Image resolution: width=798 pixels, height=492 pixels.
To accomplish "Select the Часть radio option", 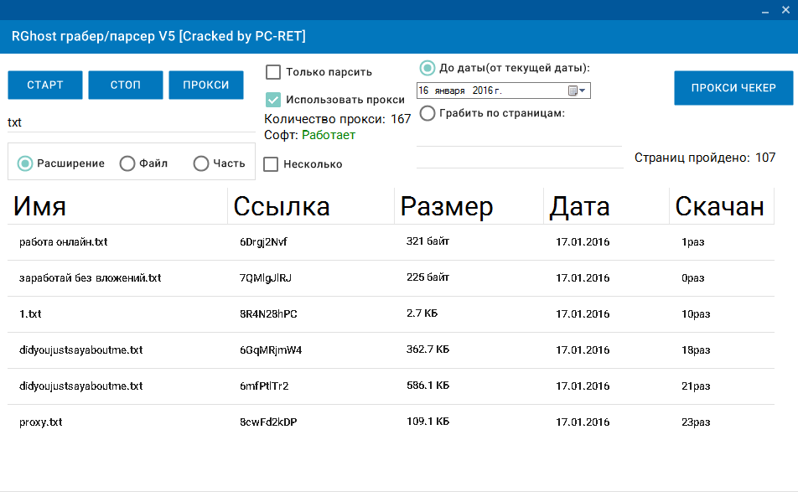I will [201, 163].
